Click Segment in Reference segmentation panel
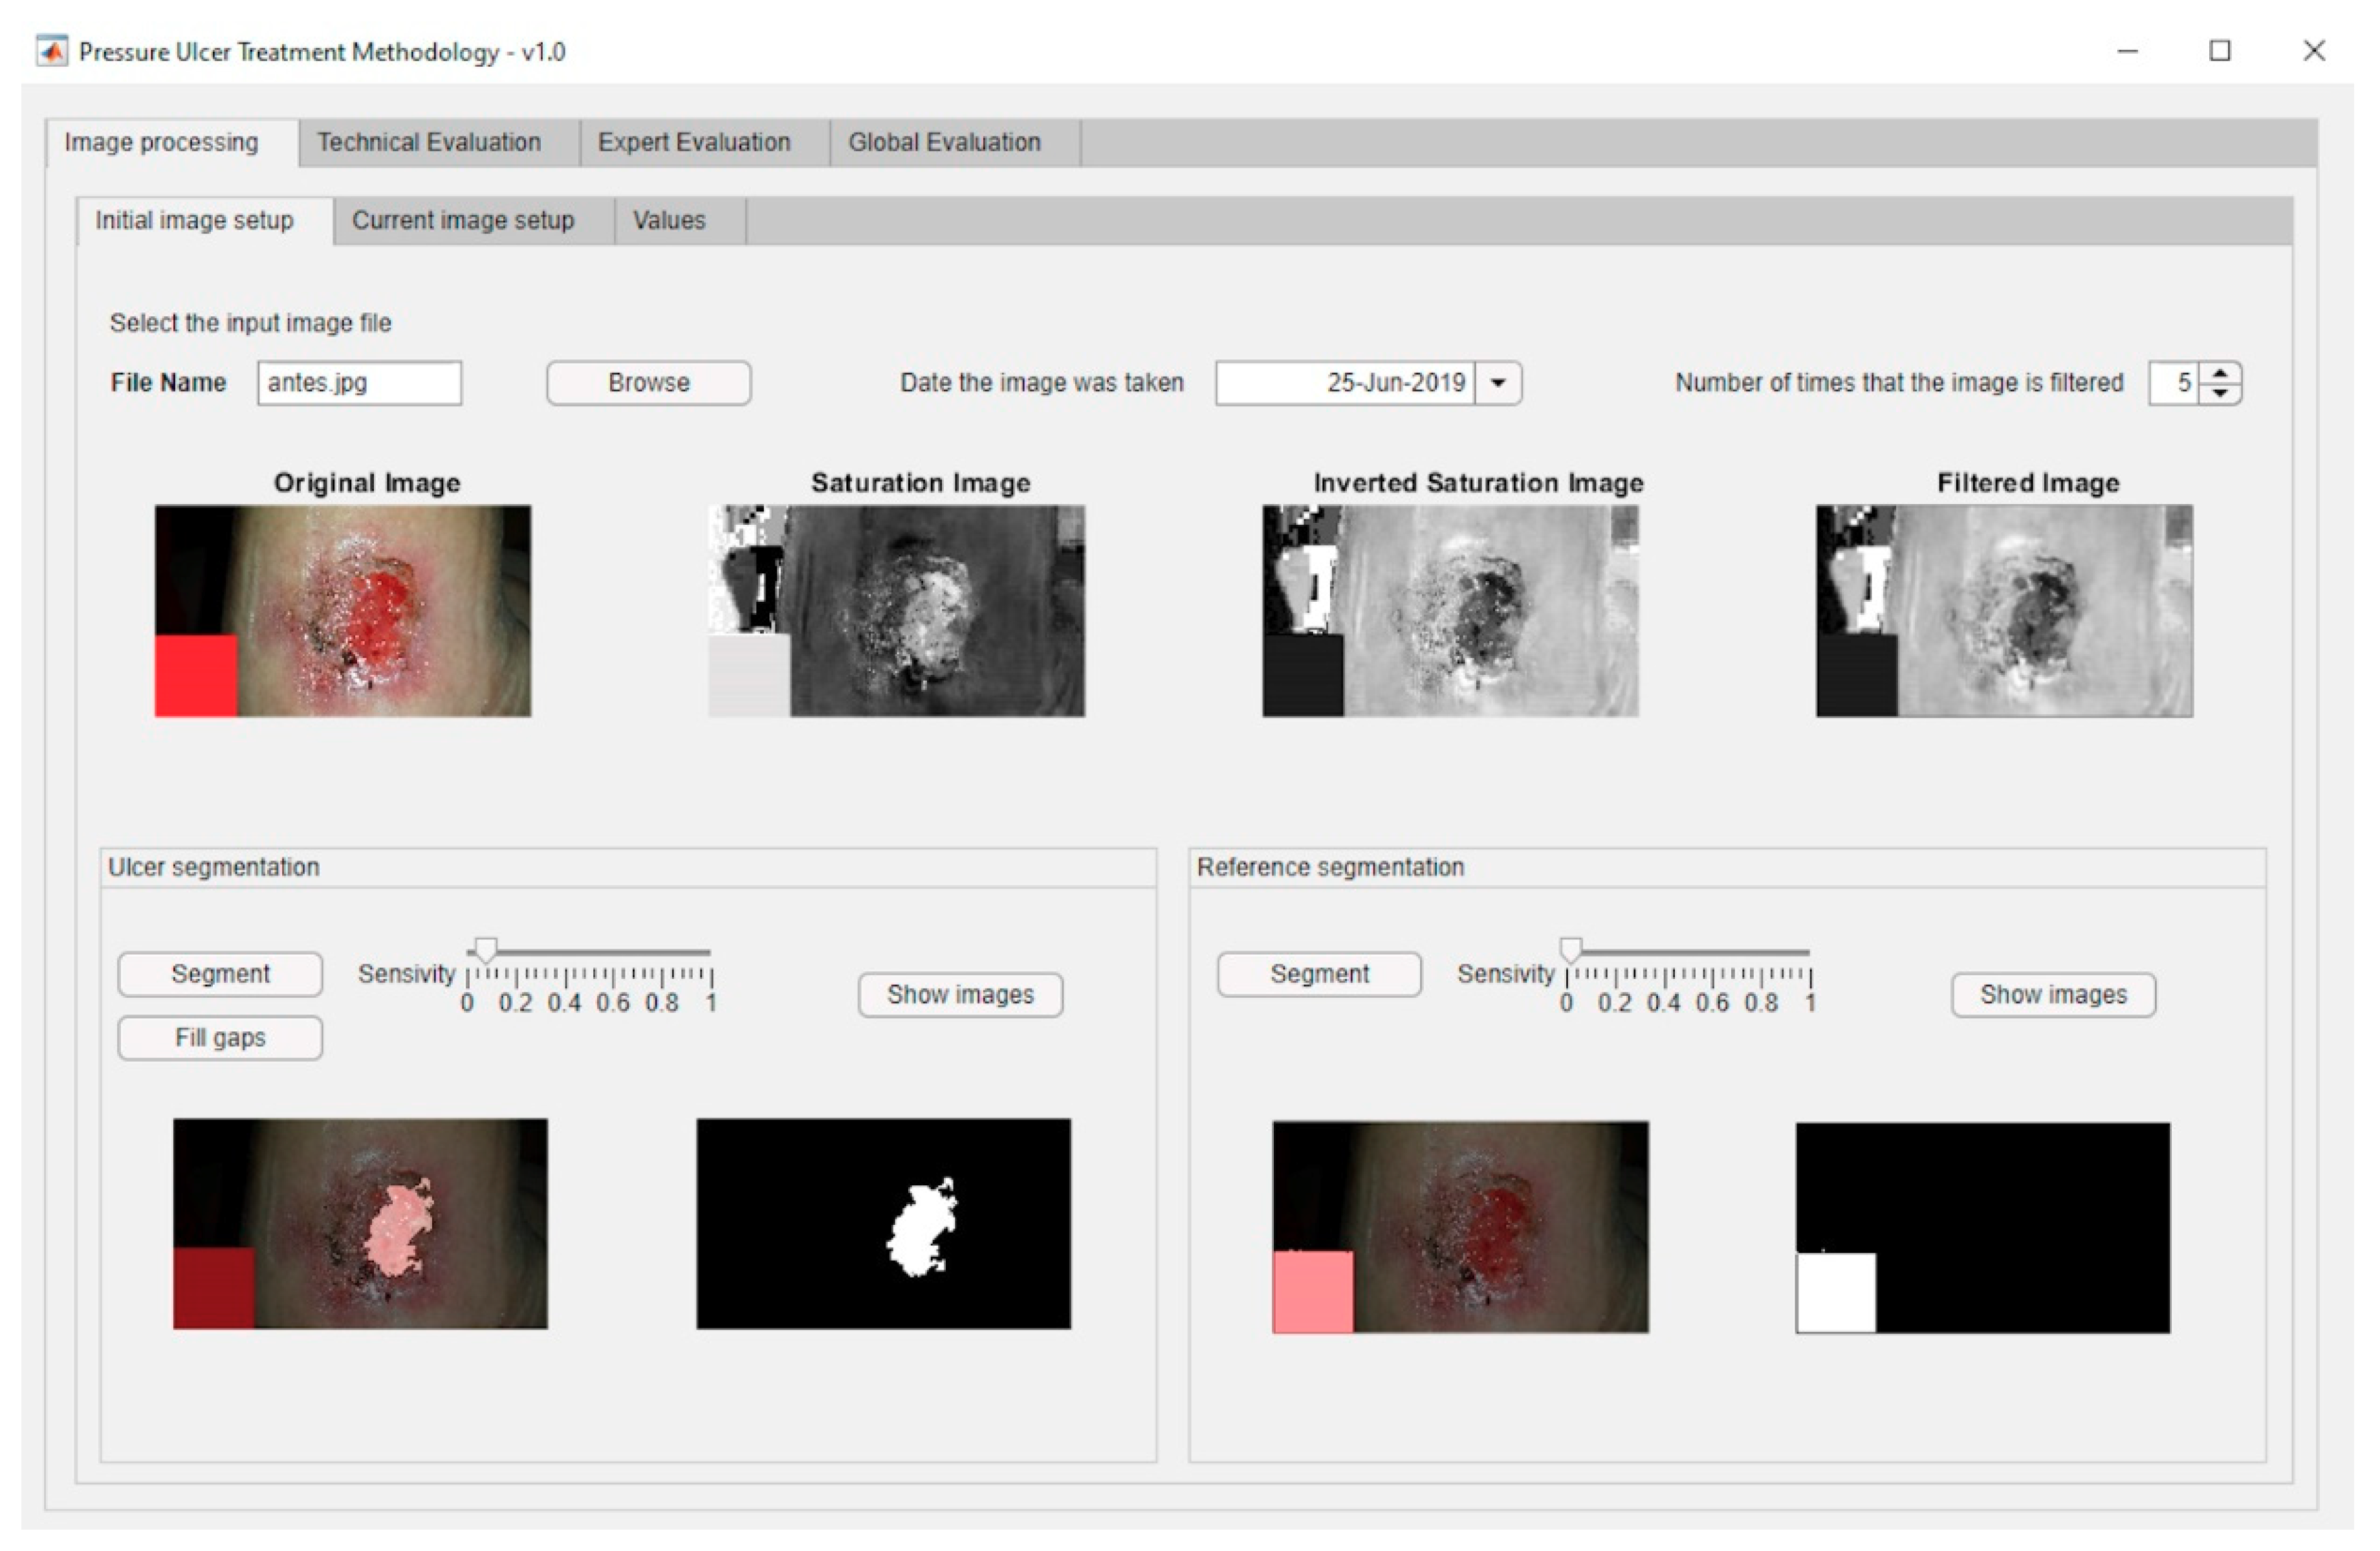2380x1551 pixels. [x=1319, y=974]
